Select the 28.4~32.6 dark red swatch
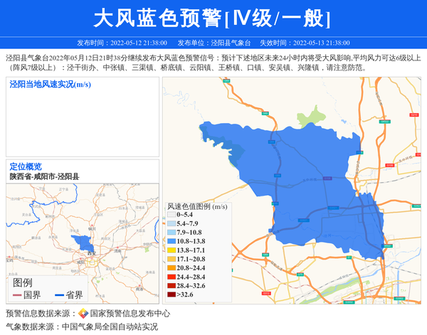427x335 pixels. 172,286
